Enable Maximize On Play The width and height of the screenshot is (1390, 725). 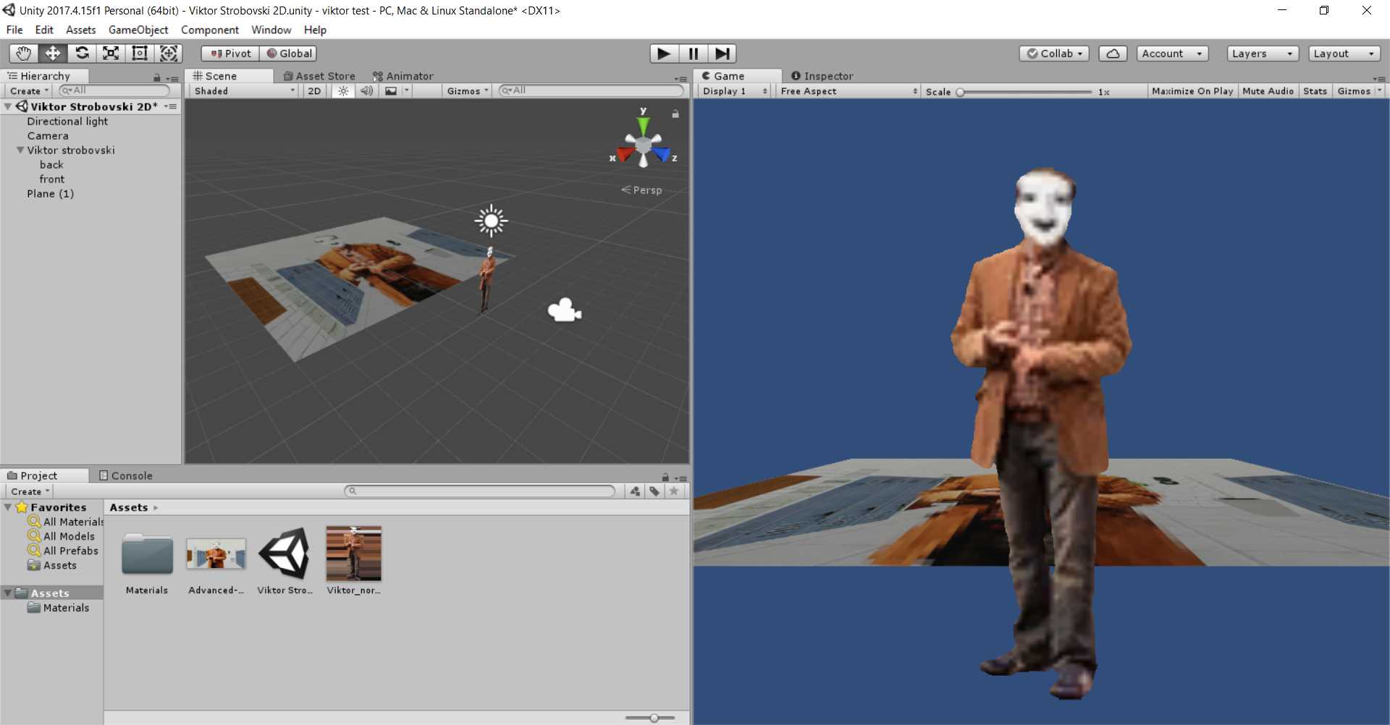(x=1192, y=91)
